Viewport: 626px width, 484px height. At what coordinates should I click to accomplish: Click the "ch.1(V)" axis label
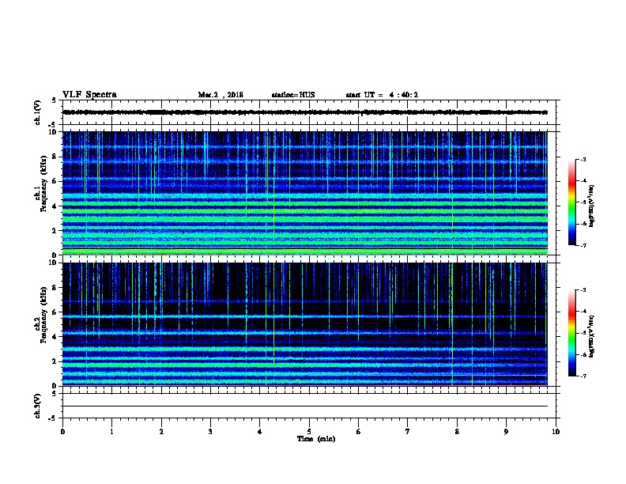click(37, 112)
